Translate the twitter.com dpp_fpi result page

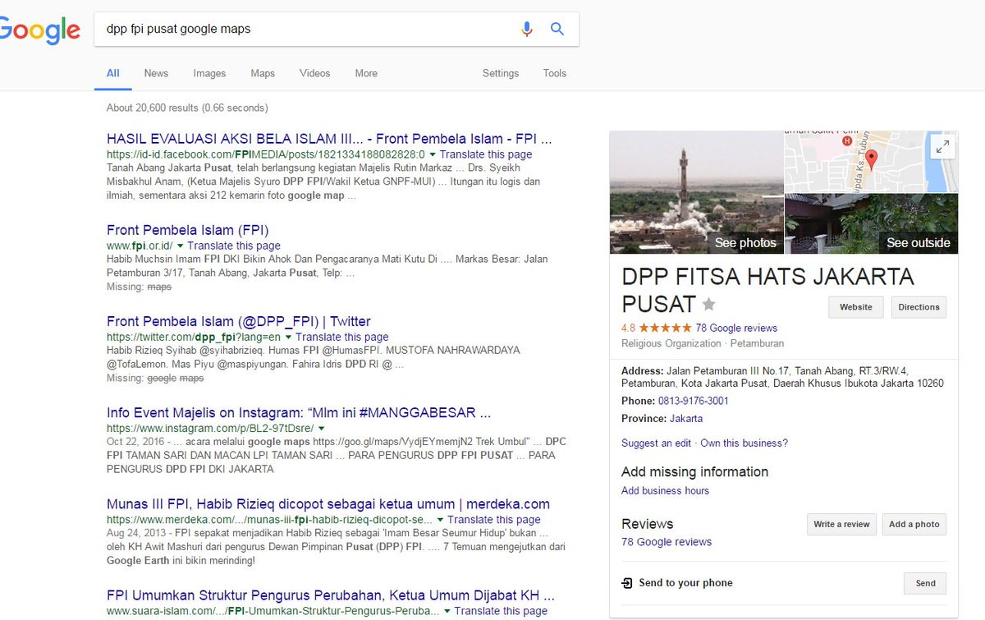(x=342, y=337)
